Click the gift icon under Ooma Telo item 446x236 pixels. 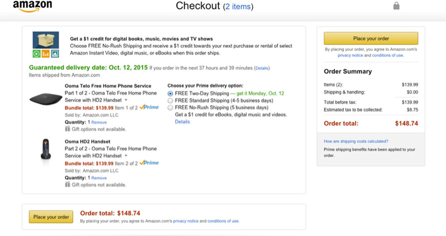[x=67, y=129]
